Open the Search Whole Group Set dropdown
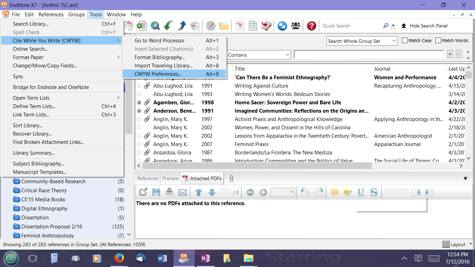Viewport: 475px width, 267px height. tap(362, 41)
